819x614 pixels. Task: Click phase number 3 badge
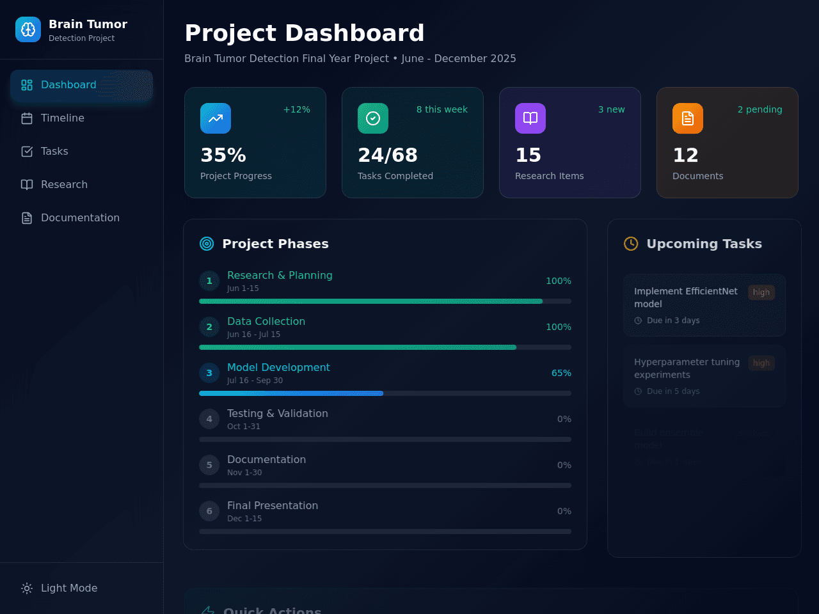209,373
